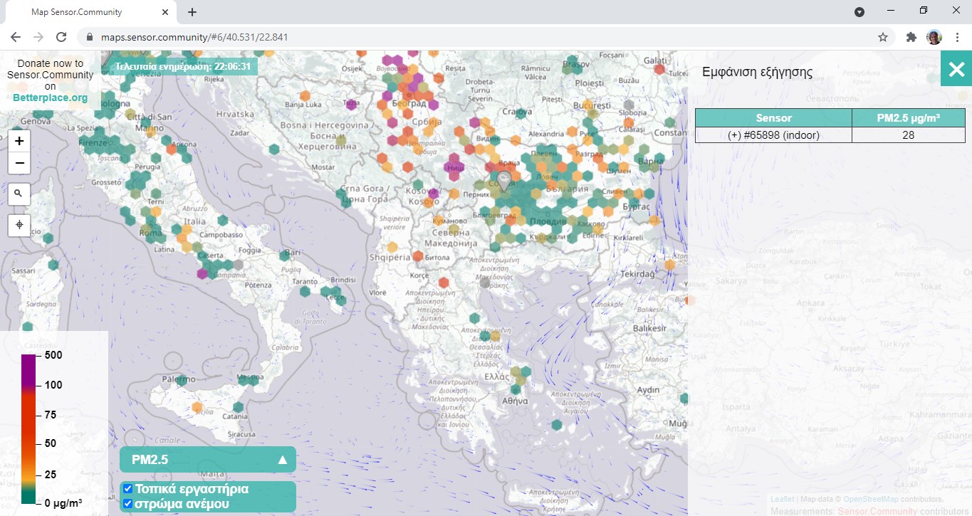
Task: Click the last update time 22:06:31 label
Action: (x=182, y=66)
